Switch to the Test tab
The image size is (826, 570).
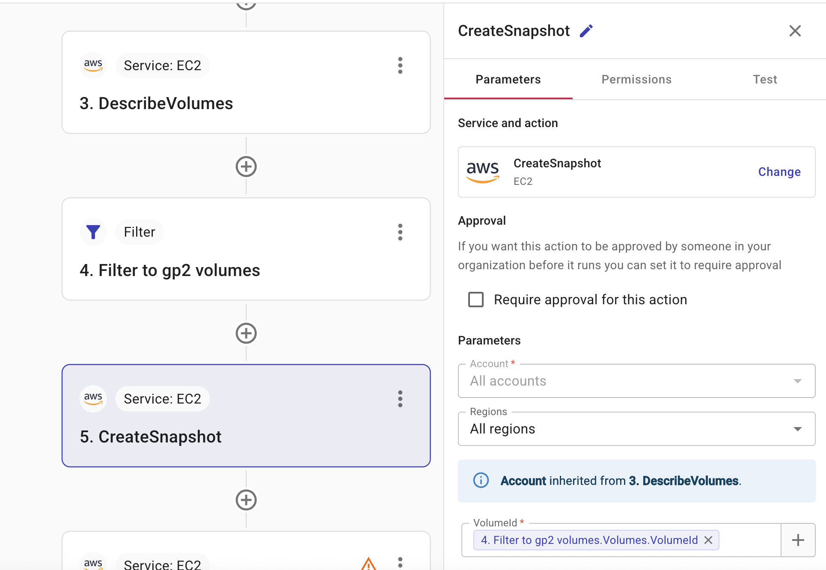765,79
